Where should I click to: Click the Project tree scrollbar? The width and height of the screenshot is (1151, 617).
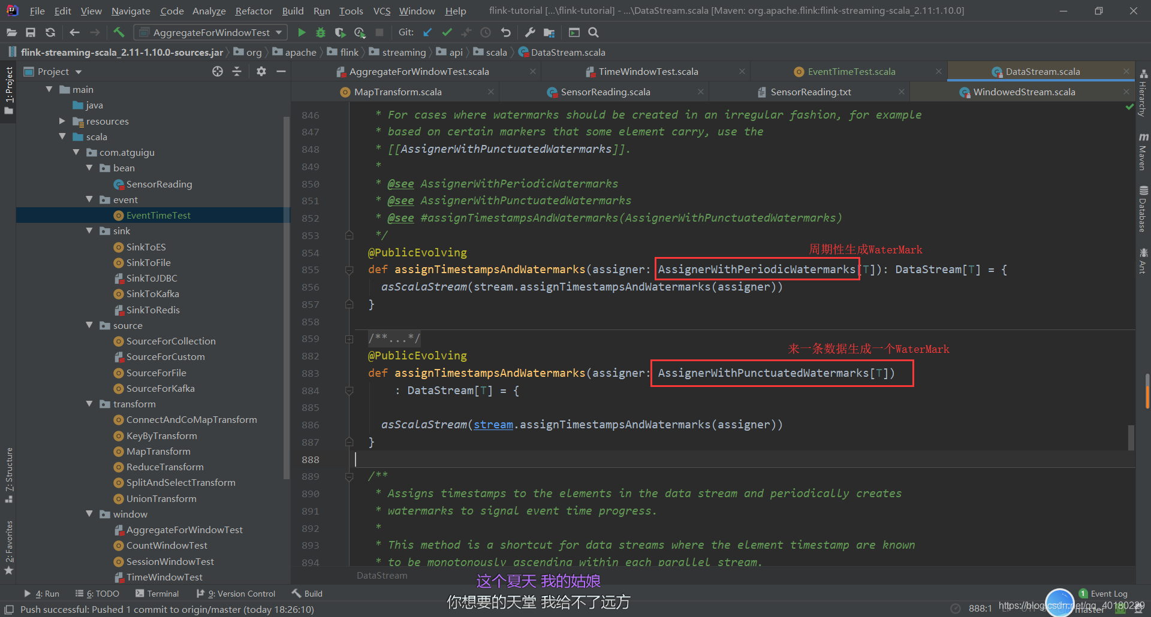(x=287, y=297)
